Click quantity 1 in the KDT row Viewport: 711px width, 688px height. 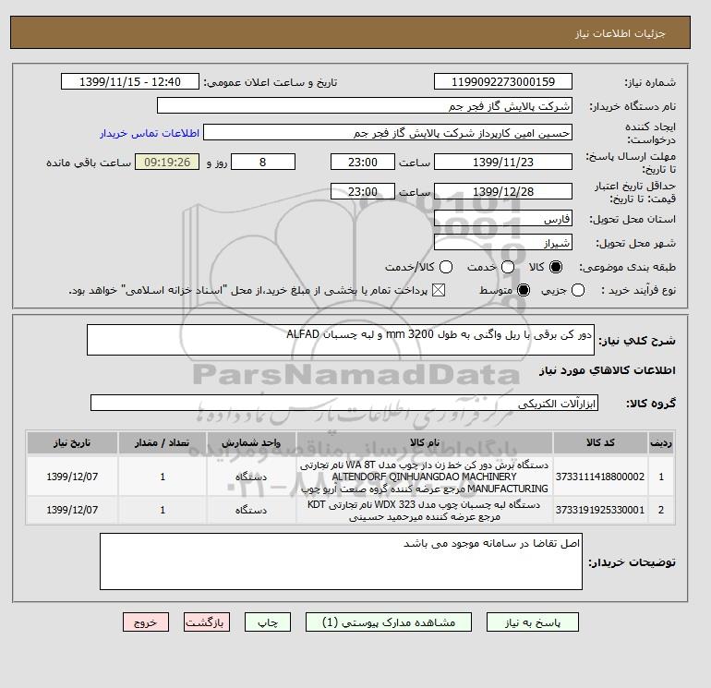pyautogui.click(x=163, y=510)
